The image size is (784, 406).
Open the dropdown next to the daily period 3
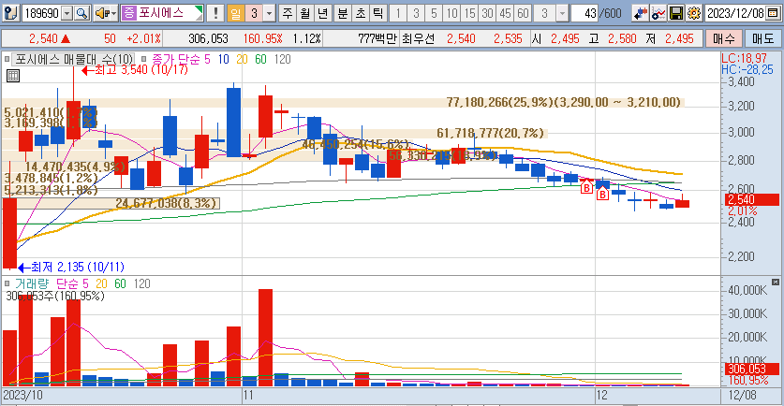point(270,13)
